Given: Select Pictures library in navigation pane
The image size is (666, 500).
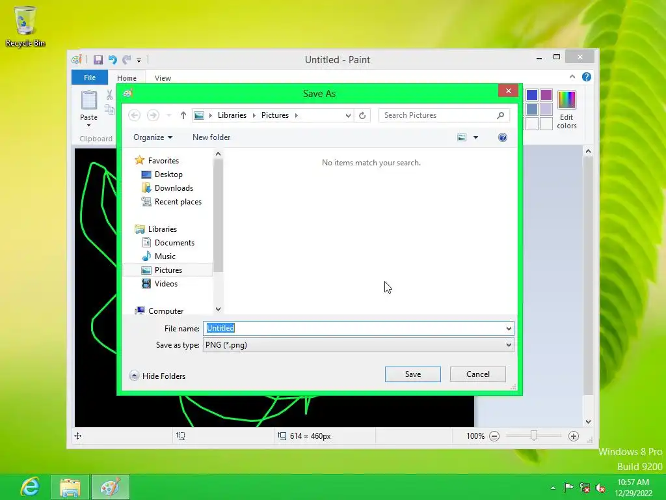Looking at the screenshot, I should [x=168, y=270].
